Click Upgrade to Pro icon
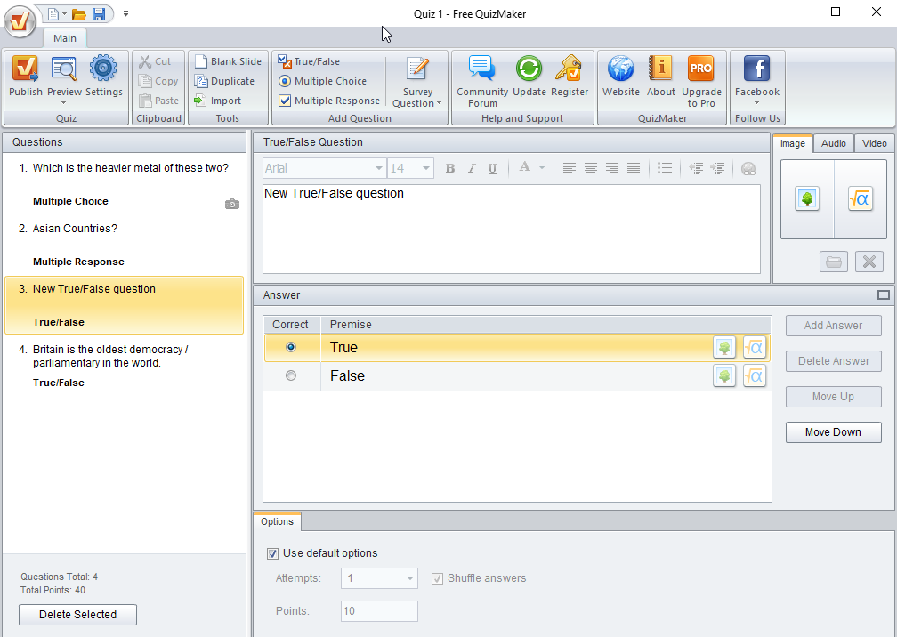The width and height of the screenshot is (897, 637). point(701,69)
